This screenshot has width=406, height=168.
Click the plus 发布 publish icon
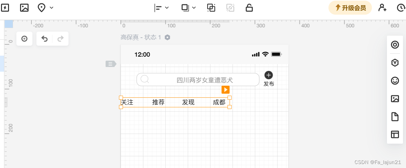click(269, 75)
